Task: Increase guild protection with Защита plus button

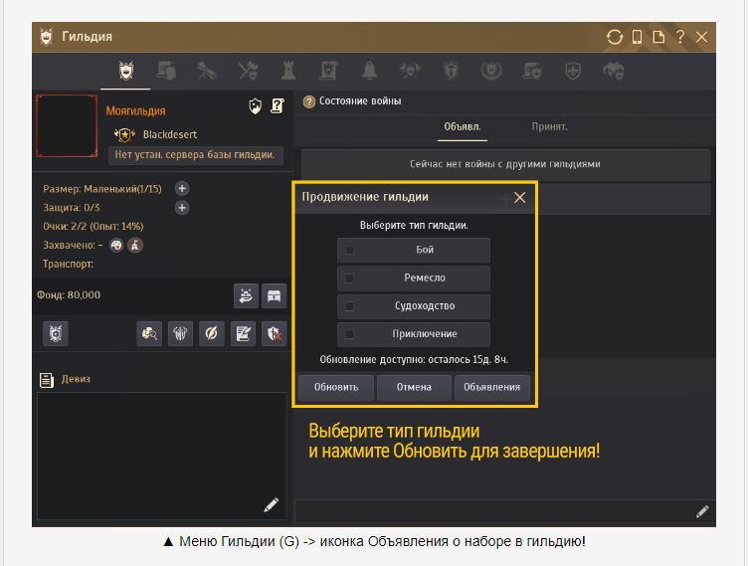Action: [182, 208]
